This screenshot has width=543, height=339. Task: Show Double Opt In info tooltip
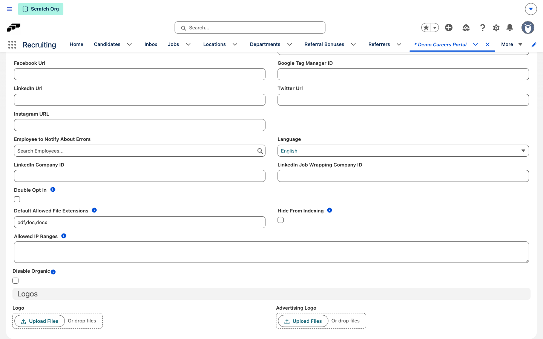pyautogui.click(x=53, y=189)
